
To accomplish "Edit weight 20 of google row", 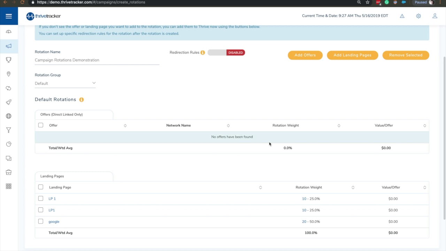I will (x=304, y=222).
